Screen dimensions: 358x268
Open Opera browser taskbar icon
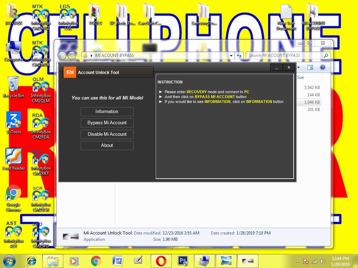pyautogui.click(x=161, y=261)
